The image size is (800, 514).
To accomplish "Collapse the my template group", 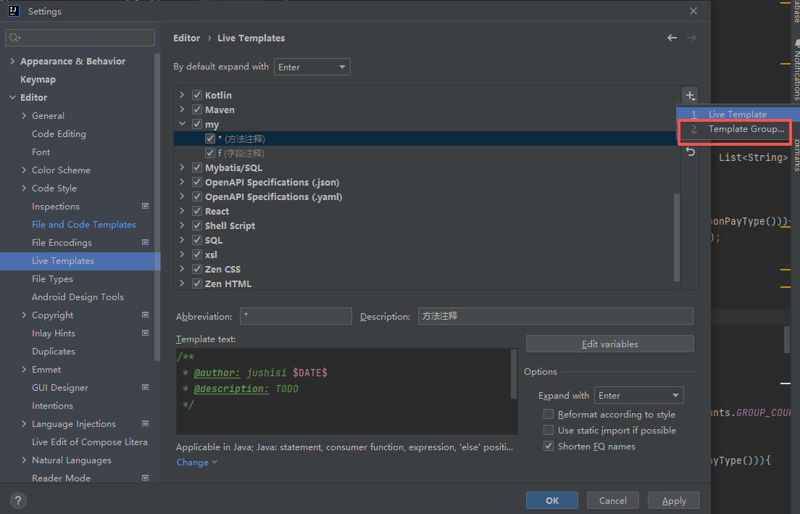I will click(182, 124).
